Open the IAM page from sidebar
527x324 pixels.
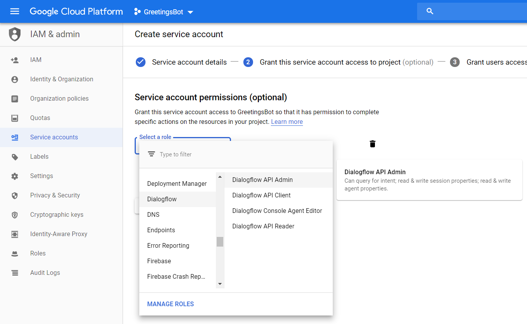[x=61, y=60]
